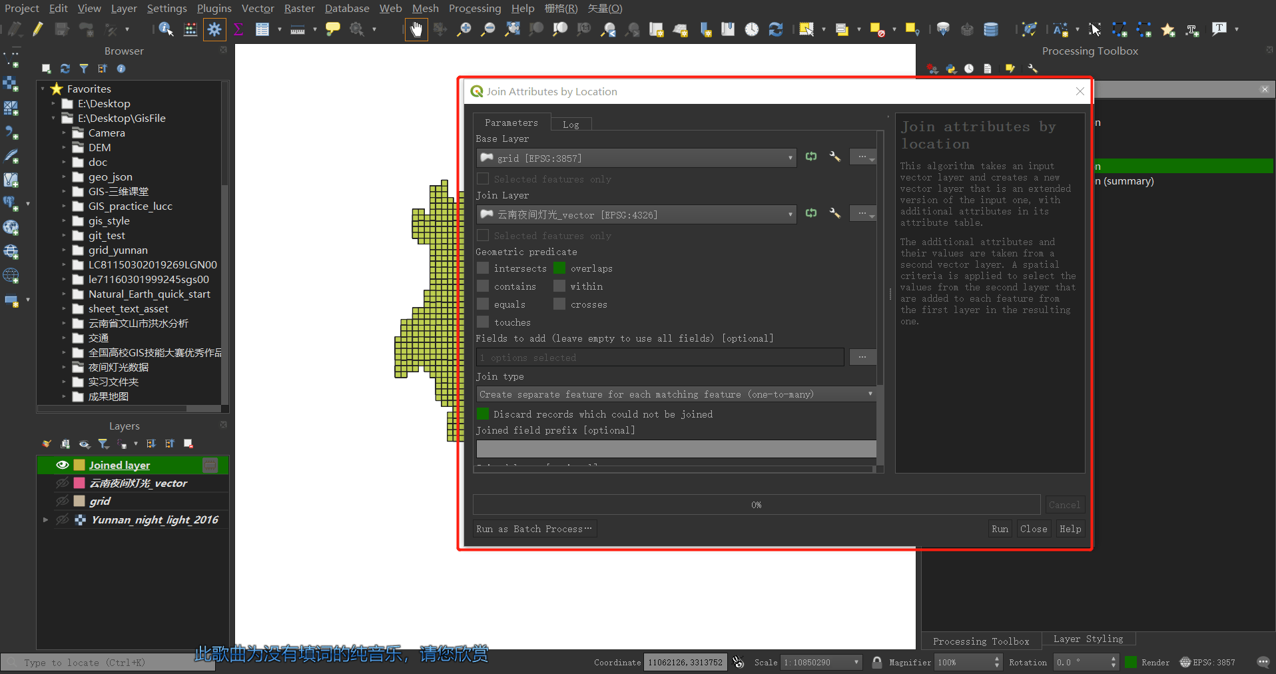This screenshot has width=1276, height=674.
Task: Enable the equals predicate
Action: [483, 304]
